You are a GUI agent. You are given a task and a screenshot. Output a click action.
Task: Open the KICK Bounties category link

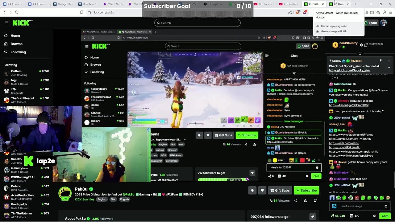(x=84, y=199)
